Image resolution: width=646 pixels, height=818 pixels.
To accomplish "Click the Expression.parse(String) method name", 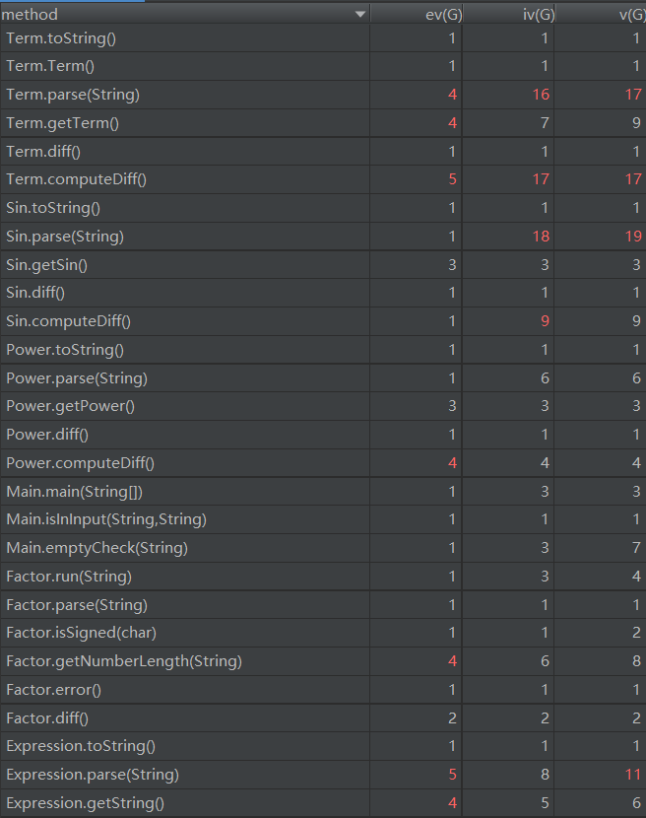I will click(93, 775).
